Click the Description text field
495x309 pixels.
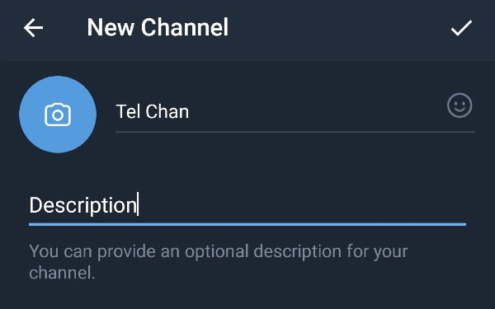247,205
